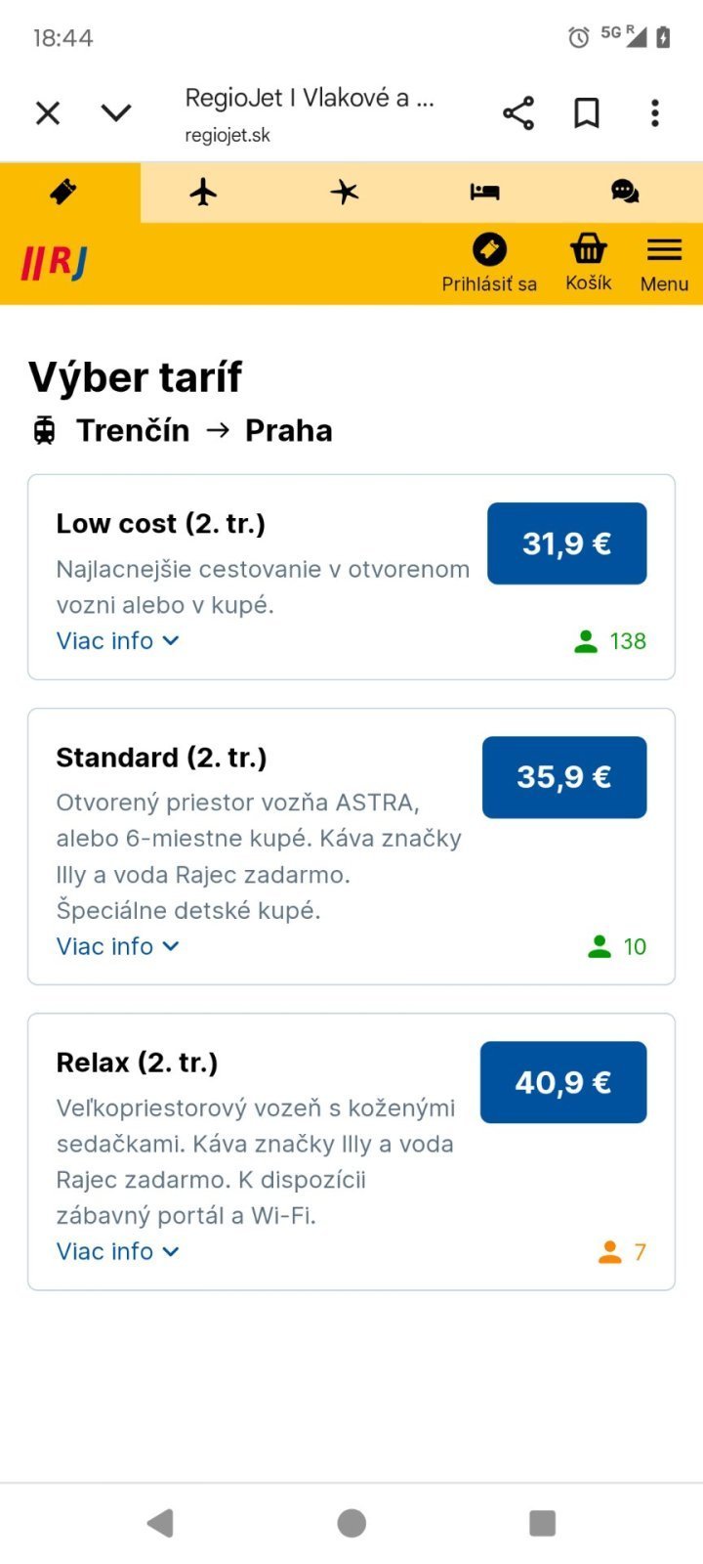Collapse browser tab with down chevron
The image size is (703, 1564).
[116, 113]
